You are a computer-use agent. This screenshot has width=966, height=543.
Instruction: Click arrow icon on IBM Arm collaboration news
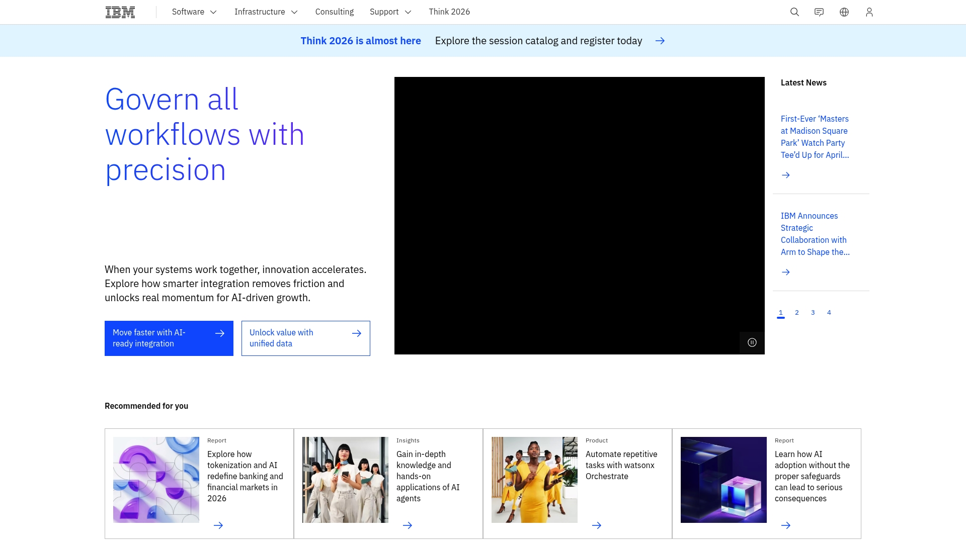(786, 272)
